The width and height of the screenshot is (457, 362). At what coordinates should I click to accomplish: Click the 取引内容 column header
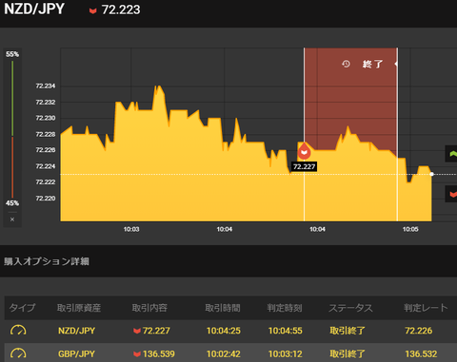click(x=149, y=308)
